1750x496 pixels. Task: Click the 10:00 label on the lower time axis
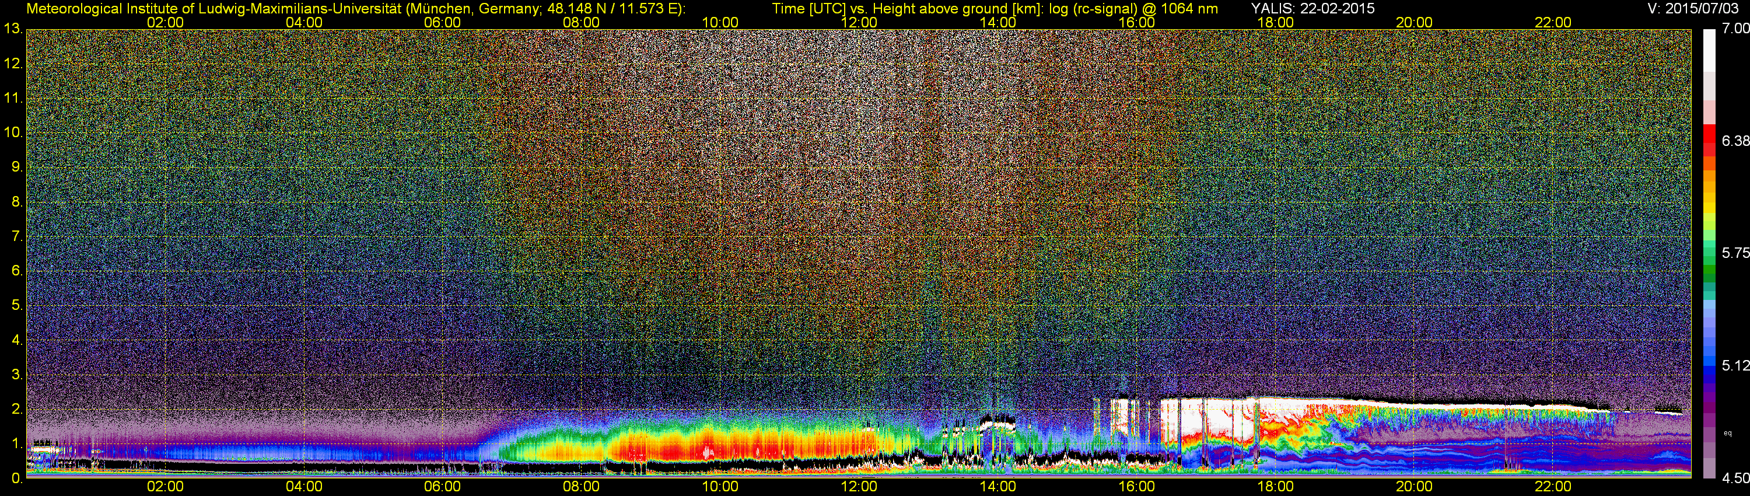point(720,487)
